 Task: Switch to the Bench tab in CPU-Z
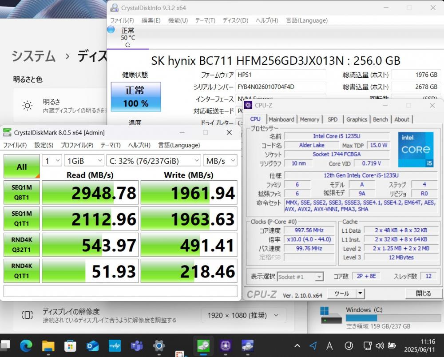[381, 119]
